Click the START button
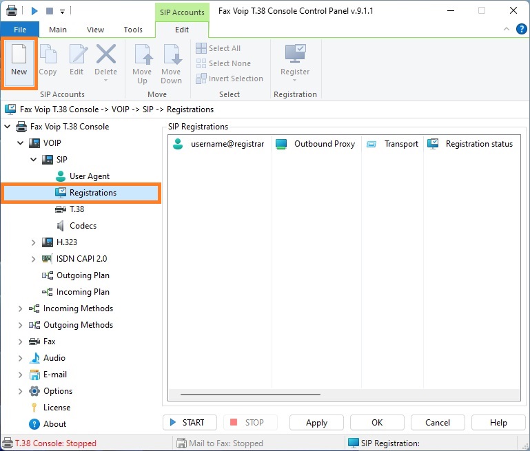530x451 pixels. pyautogui.click(x=190, y=423)
